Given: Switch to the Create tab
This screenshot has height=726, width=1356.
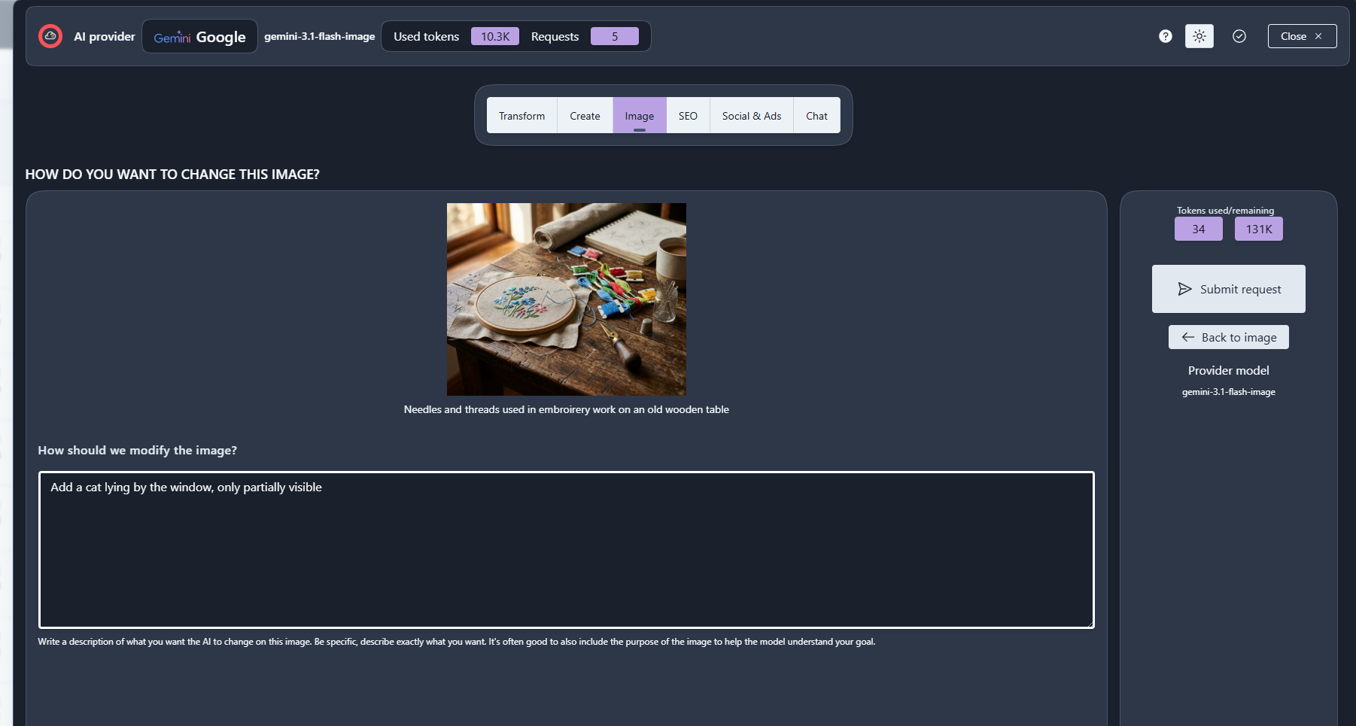Looking at the screenshot, I should (x=585, y=116).
